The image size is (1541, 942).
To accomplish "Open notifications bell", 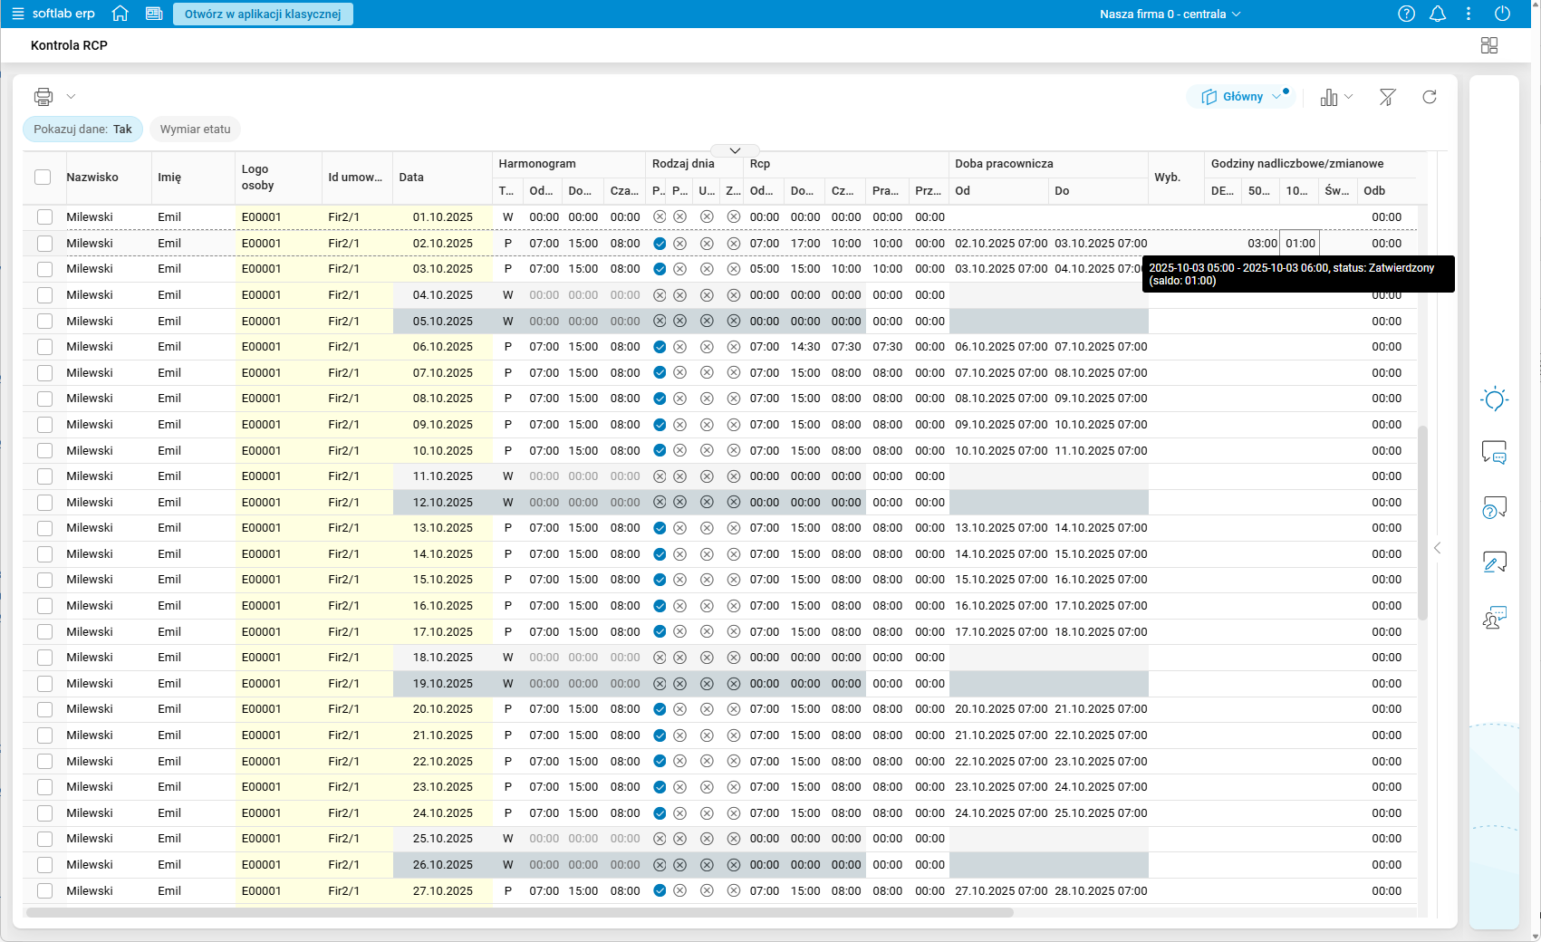I will point(1438,14).
